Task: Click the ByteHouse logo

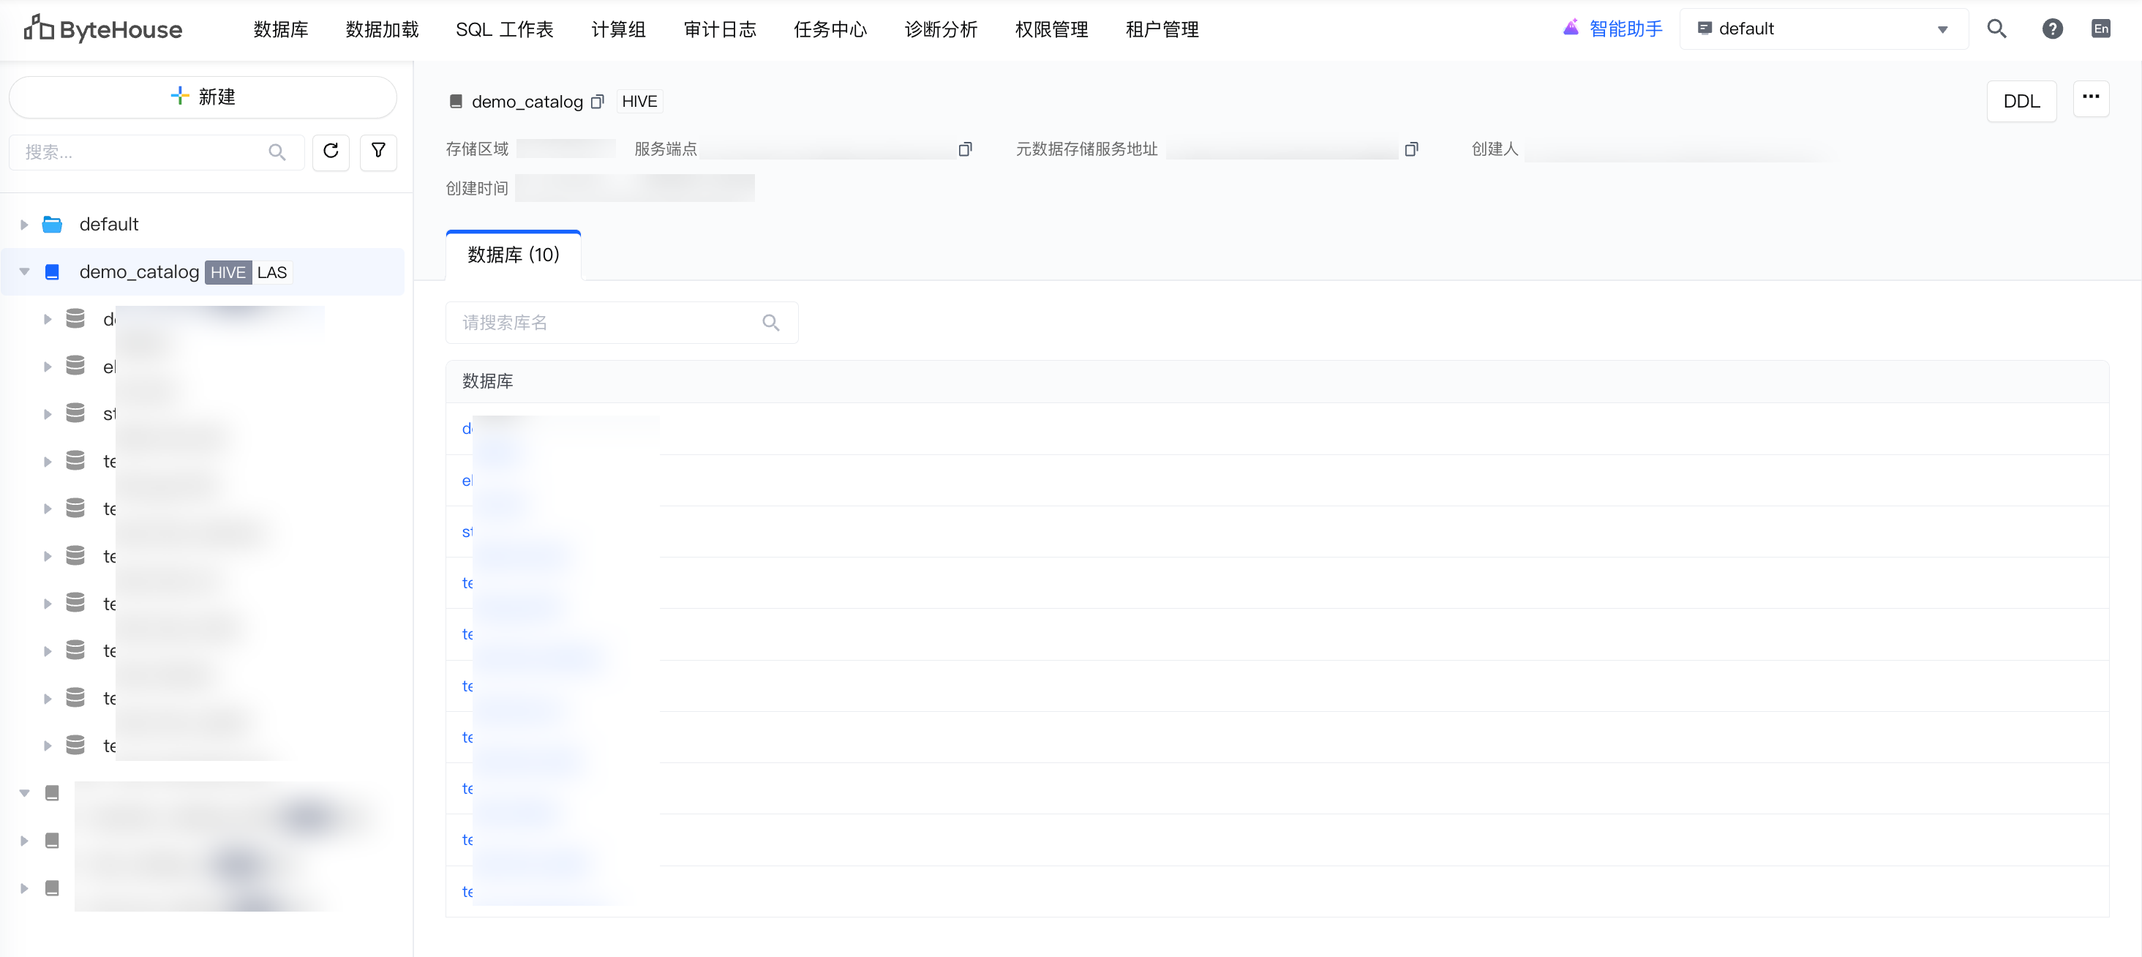Action: point(103,29)
